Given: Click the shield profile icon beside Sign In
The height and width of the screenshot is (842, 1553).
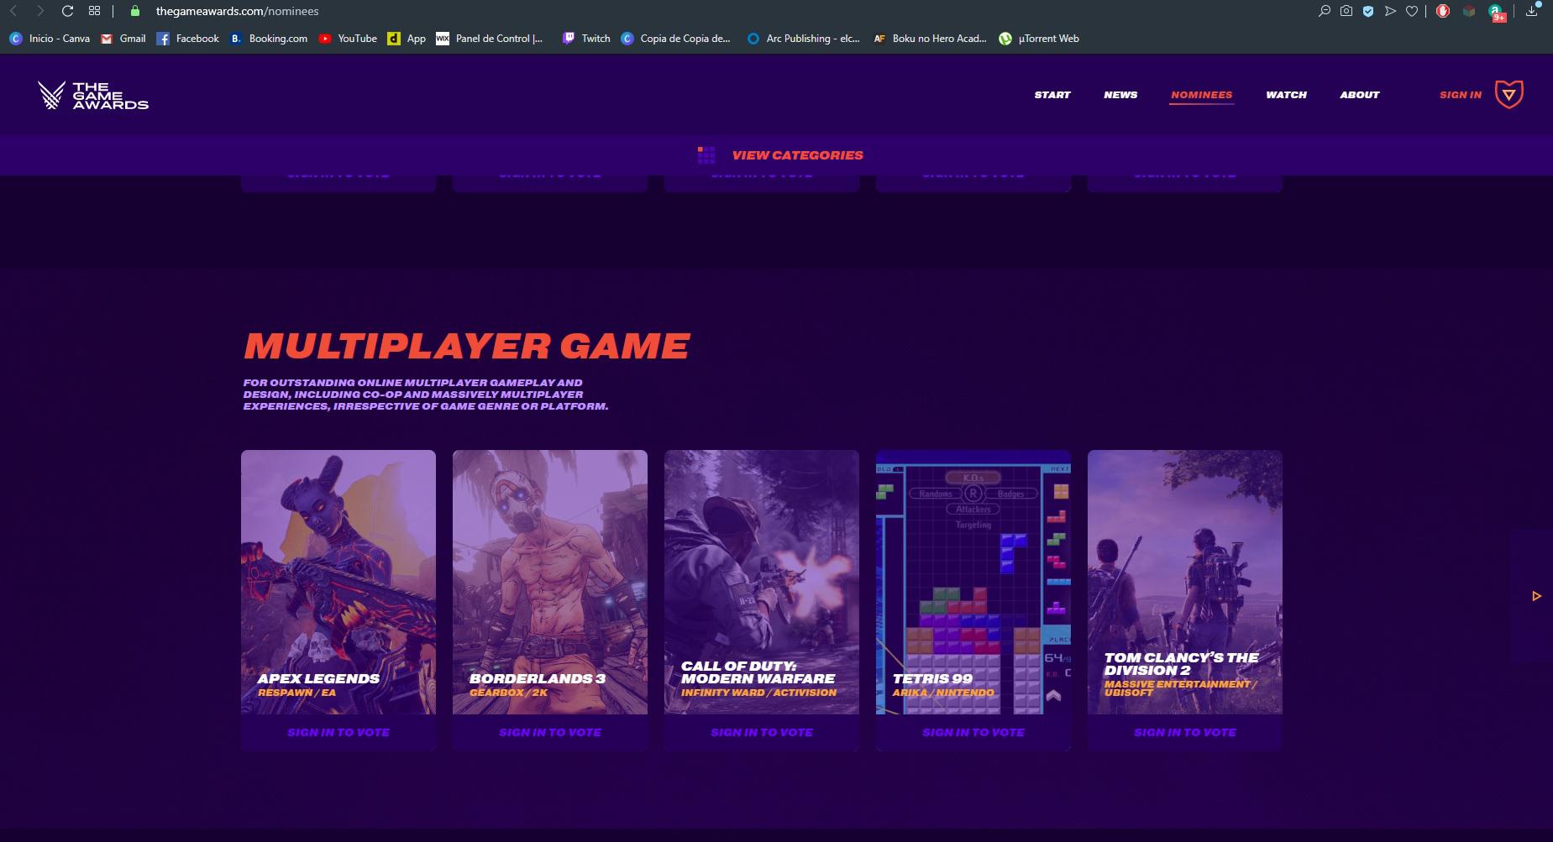Looking at the screenshot, I should pyautogui.click(x=1508, y=95).
